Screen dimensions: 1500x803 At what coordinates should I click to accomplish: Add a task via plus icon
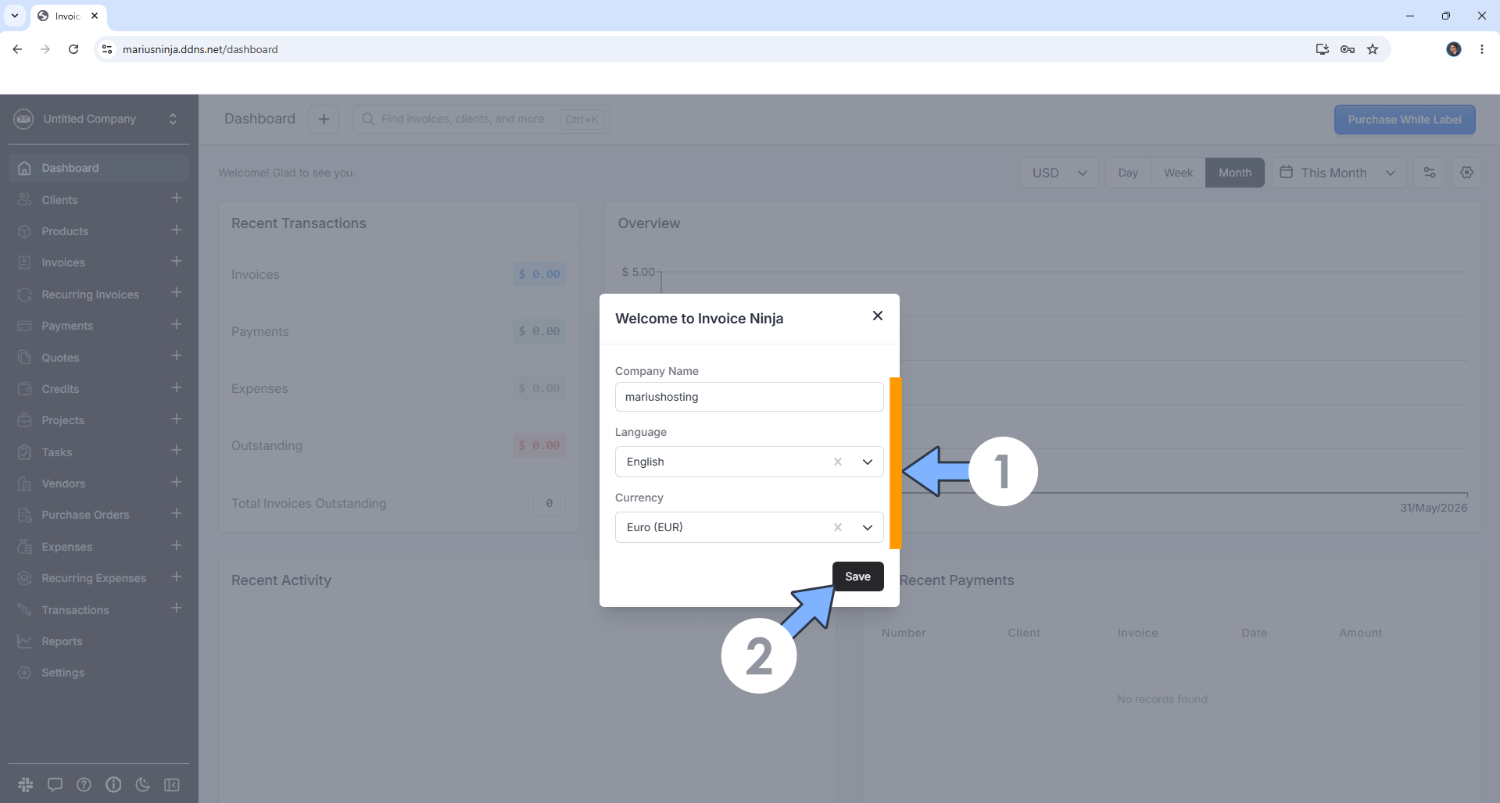(176, 451)
